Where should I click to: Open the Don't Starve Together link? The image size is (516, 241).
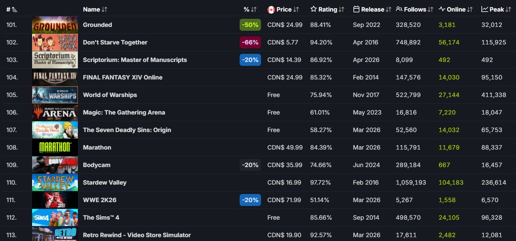click(x=115, y=42)
